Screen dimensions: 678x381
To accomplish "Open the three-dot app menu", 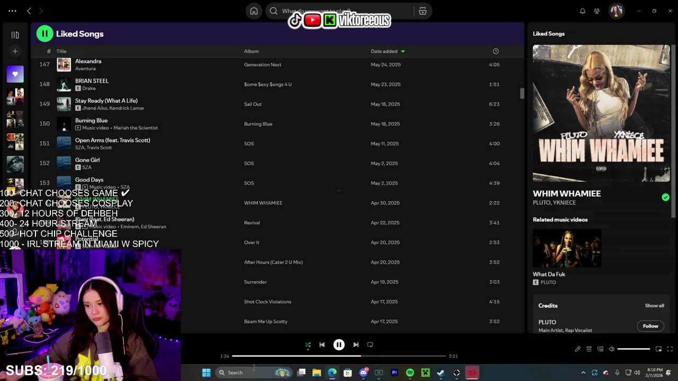I will [x=12, y=11].
